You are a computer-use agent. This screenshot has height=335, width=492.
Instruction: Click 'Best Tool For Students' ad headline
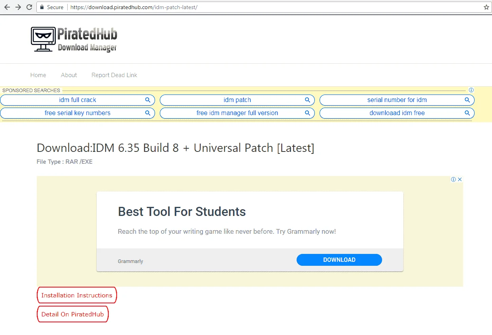click(x=182, y=212)
